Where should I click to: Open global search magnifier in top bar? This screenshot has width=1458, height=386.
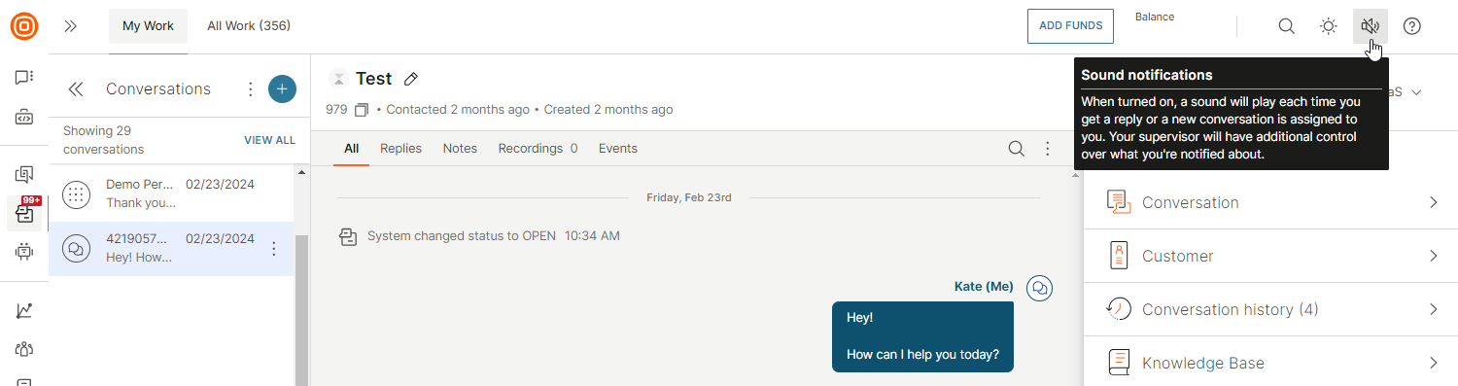pos(1286,26)
